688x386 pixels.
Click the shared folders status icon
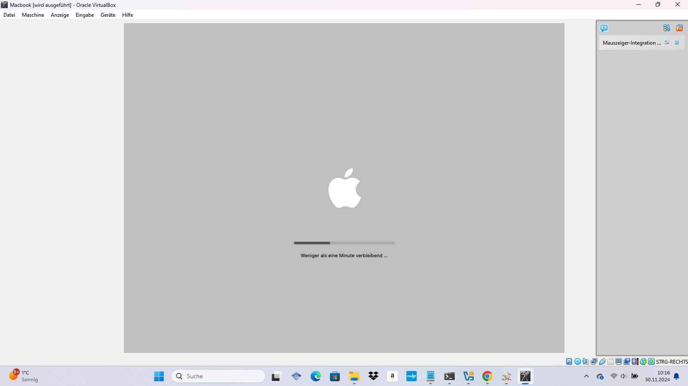pos(610,362)
